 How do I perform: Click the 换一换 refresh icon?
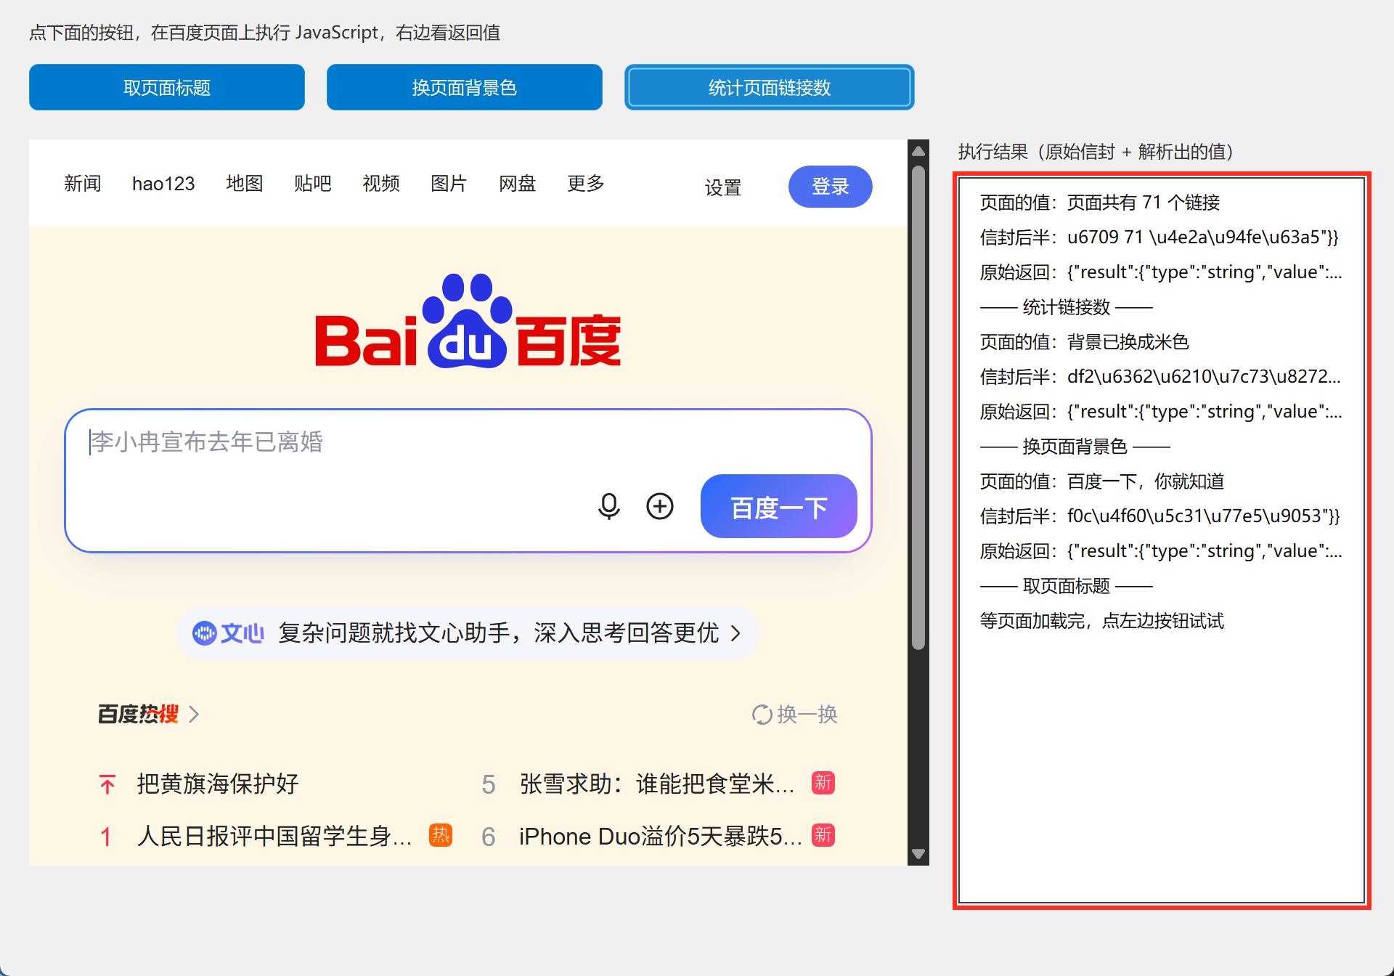pos(762,715)
